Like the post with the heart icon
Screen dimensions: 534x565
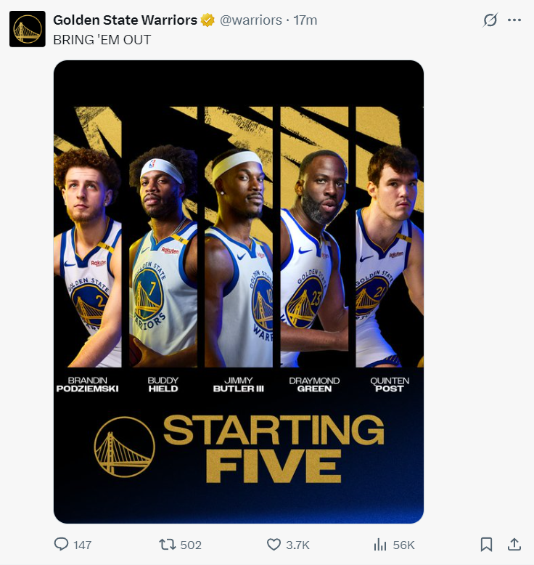[x=274, y=544]
